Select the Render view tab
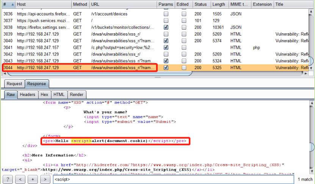 pos(77,94)
